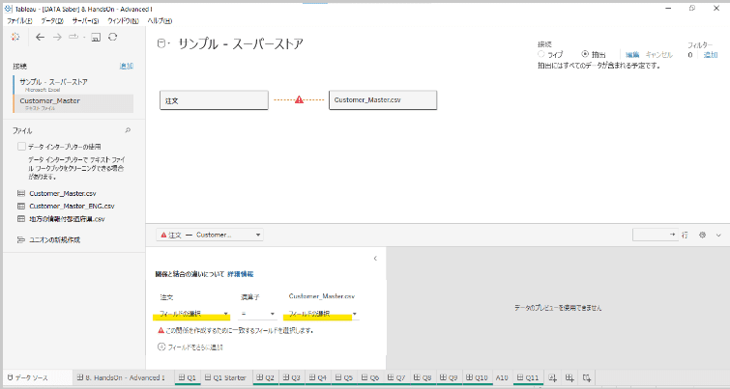Click the new worksheet icon in the tab bar
Image resolution: width=730 pixels, height=389 pixels.
pos(553,377)
